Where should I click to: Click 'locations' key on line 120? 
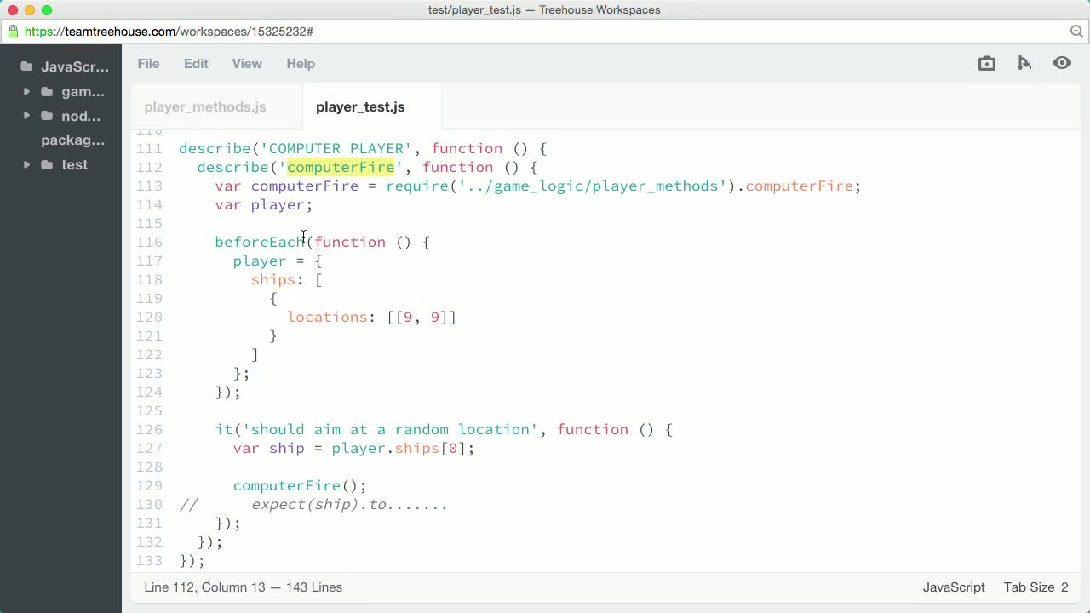(327, 318)
